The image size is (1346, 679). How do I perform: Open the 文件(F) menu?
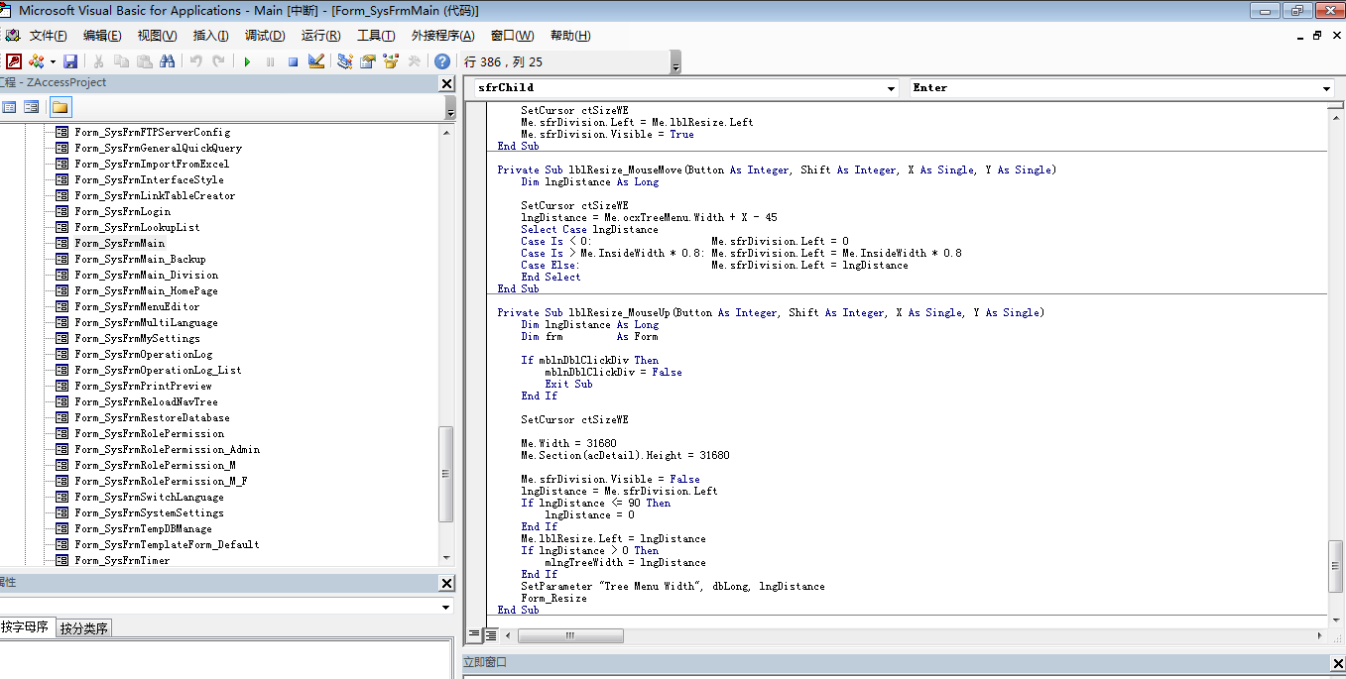point(49,36)
